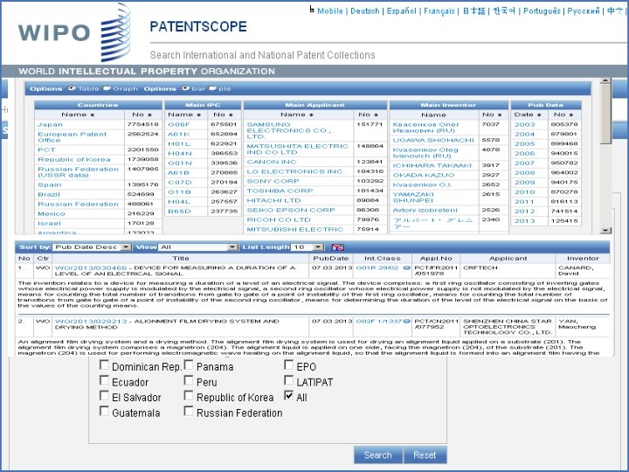Click the Reset button
The height and width of the screenshot is (472, 629).
pos(425,455)
